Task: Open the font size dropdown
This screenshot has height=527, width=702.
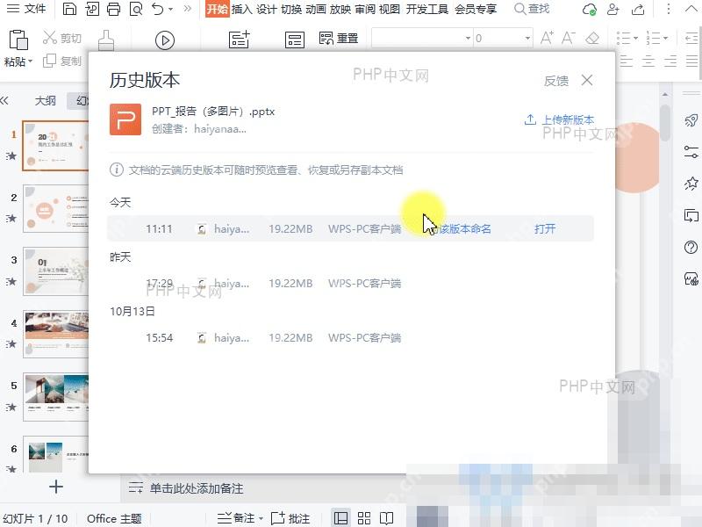Action: (x=528, y=38)
